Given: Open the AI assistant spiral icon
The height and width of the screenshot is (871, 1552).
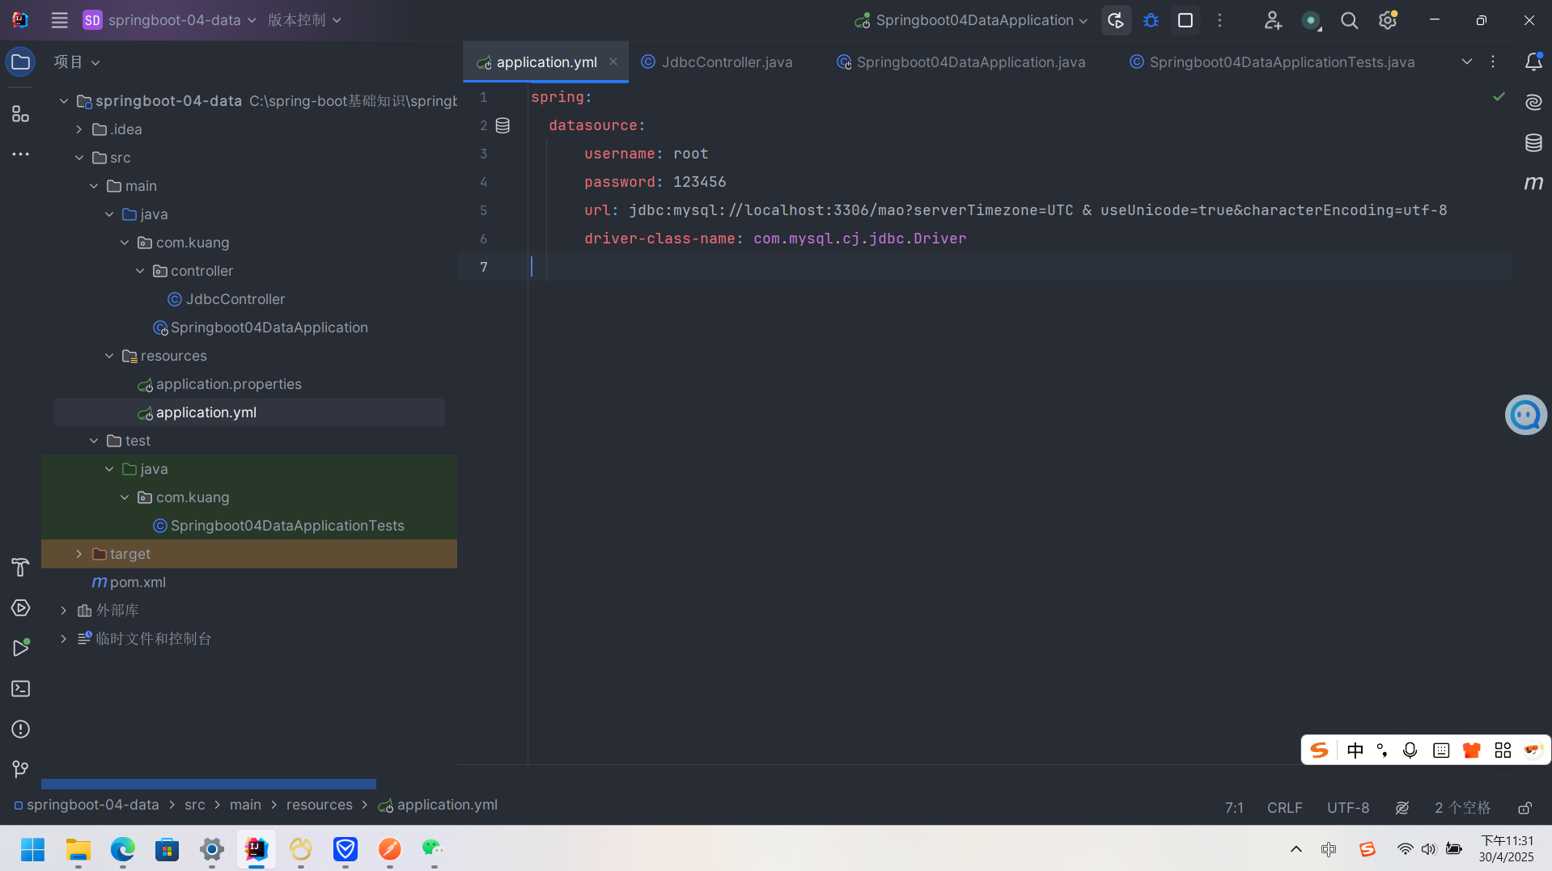Looking at the screenshot, I should (1533, 102).
